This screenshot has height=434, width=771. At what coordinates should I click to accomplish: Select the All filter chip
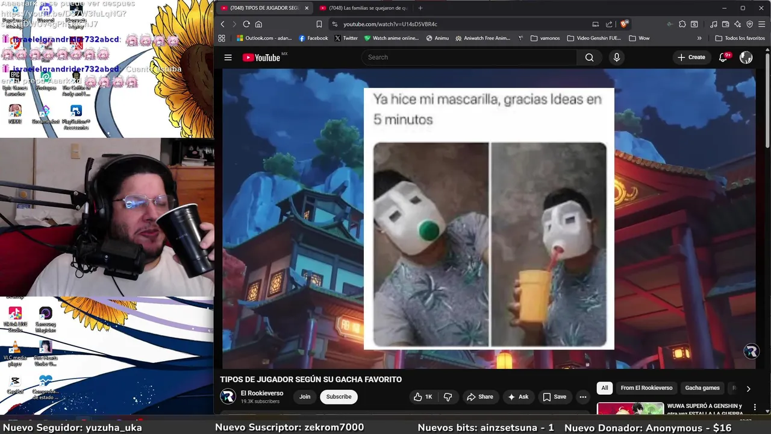605,388
